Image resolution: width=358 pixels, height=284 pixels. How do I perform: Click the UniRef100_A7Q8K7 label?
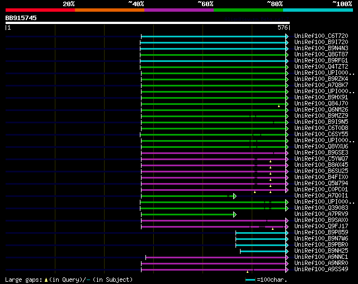click(x=321, y=85)
